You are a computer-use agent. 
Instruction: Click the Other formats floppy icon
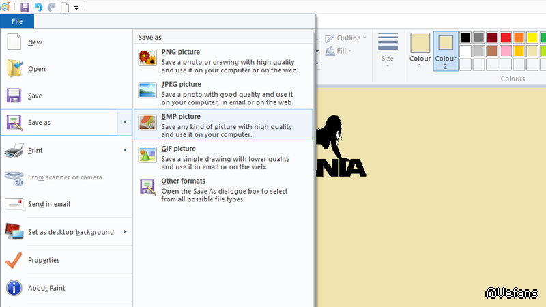click(147, 187)
